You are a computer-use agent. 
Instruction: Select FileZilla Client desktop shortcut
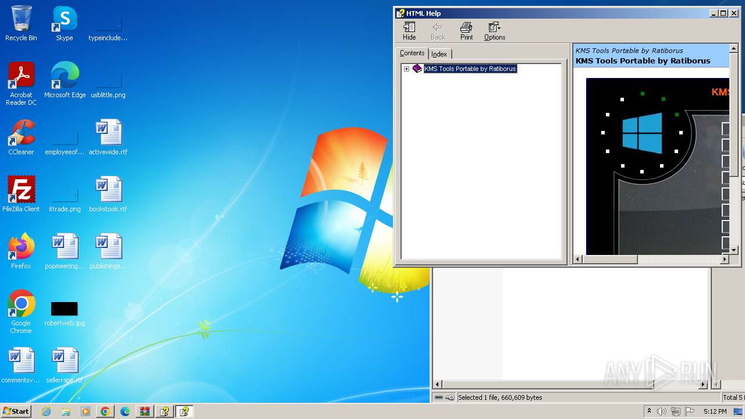point(21,194)
